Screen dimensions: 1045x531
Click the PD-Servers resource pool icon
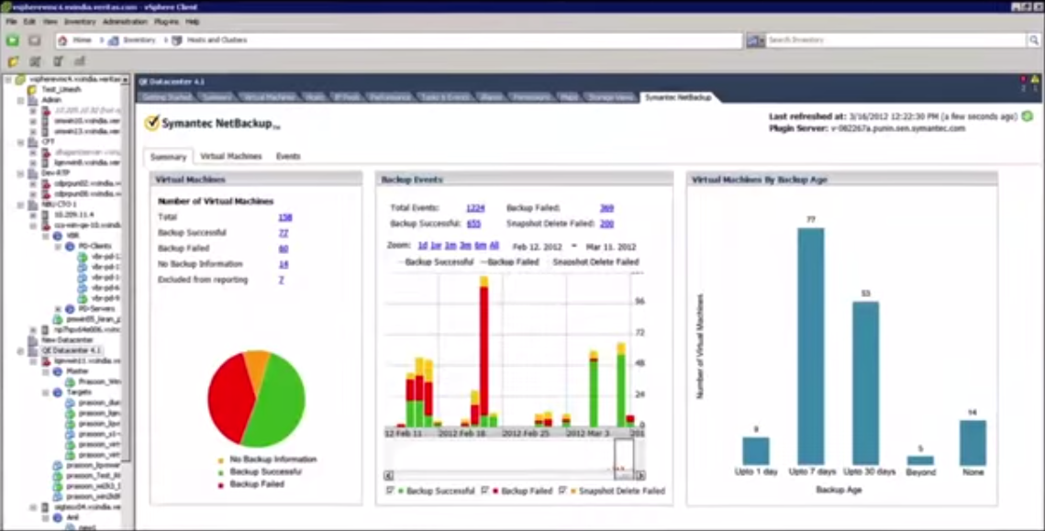pyautogui.click(x=70, y=309)
